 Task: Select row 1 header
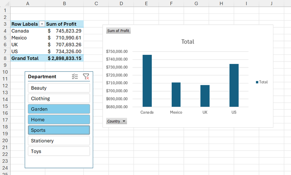pyautogui.click(x=5, y=10)
